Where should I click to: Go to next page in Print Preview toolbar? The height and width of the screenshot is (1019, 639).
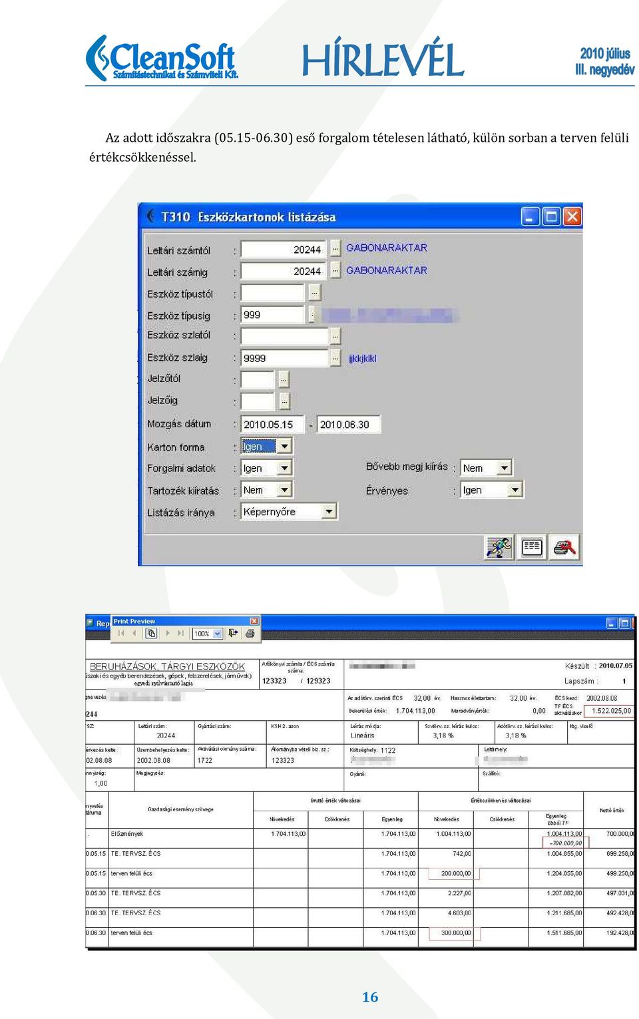coord(167,634)
